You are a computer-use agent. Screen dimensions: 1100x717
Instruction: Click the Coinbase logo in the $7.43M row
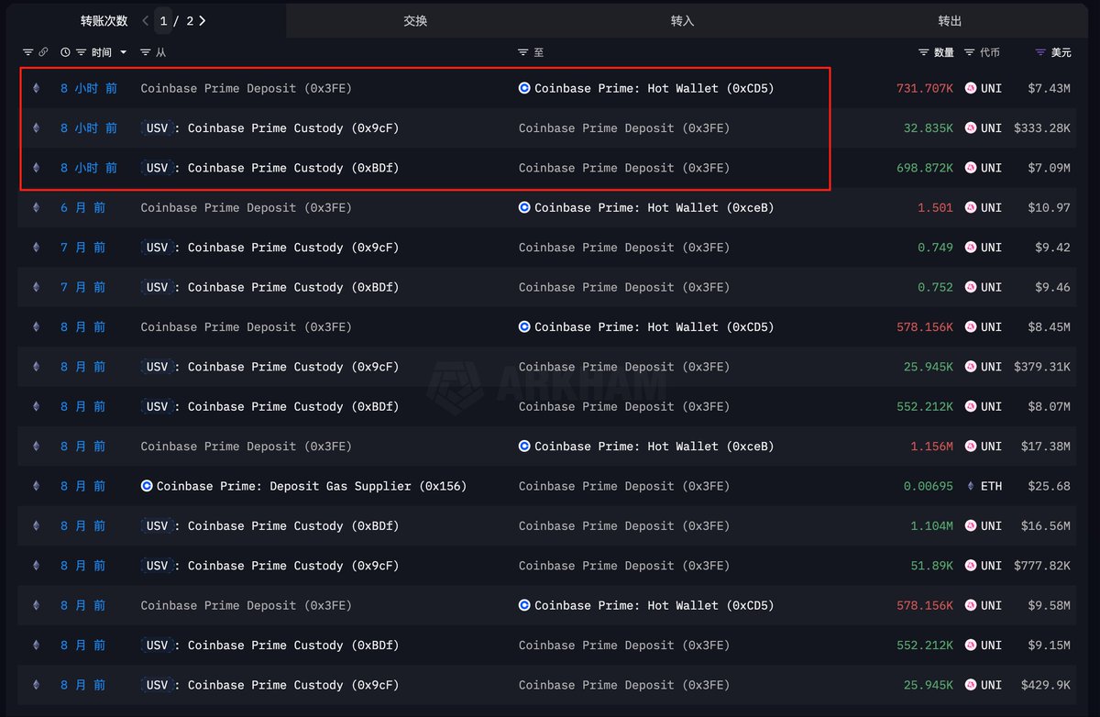(524, 89)
